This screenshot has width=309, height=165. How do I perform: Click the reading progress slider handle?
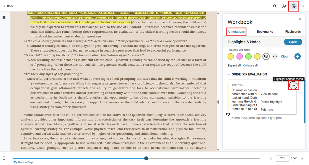[146, 158]
